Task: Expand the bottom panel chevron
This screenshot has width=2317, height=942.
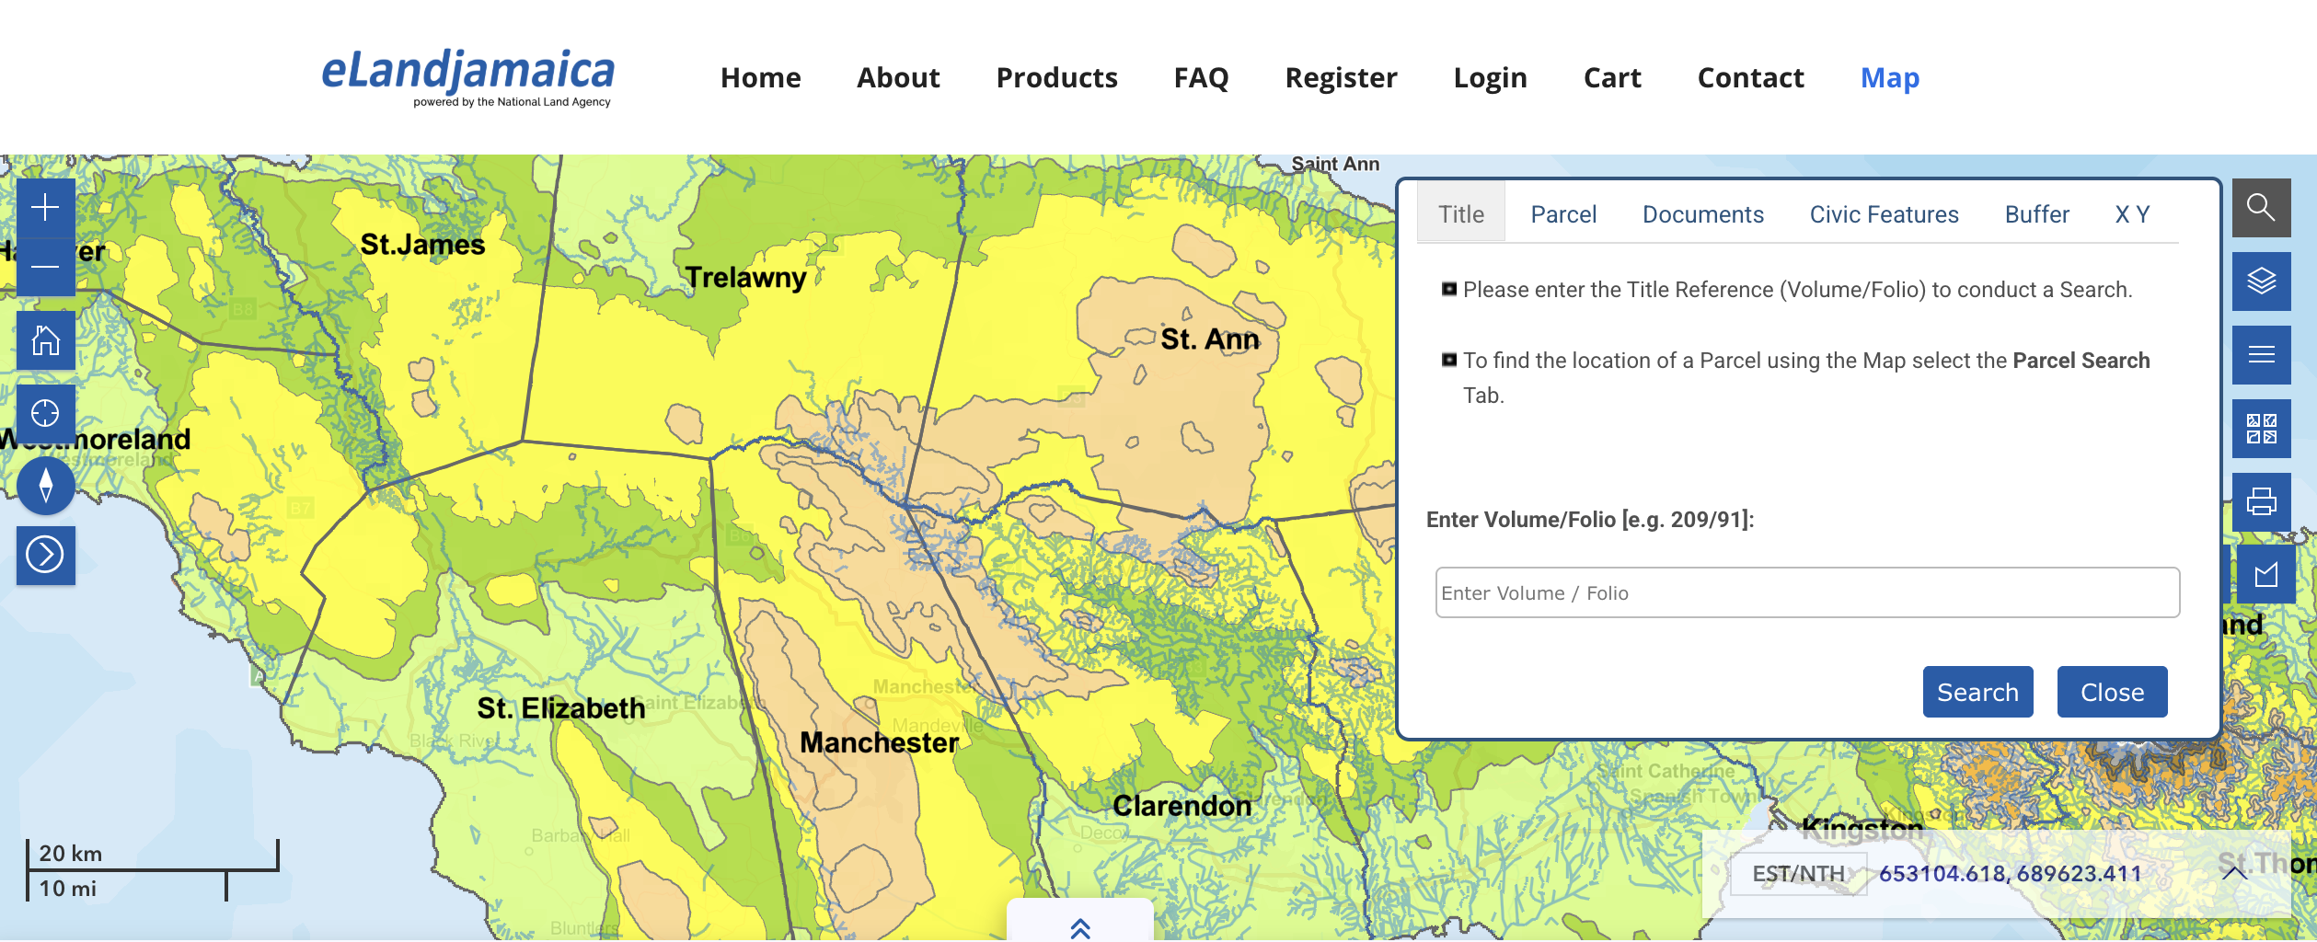Action: 1081,929
